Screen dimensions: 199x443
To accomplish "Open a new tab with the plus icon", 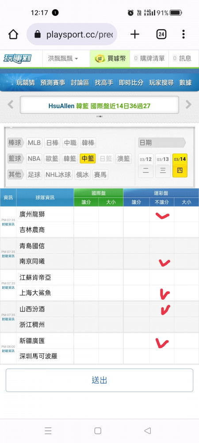I will click(x=135, y=35).
